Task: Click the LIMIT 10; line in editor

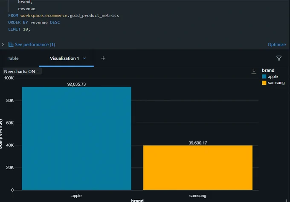Action: click(19, 29)
